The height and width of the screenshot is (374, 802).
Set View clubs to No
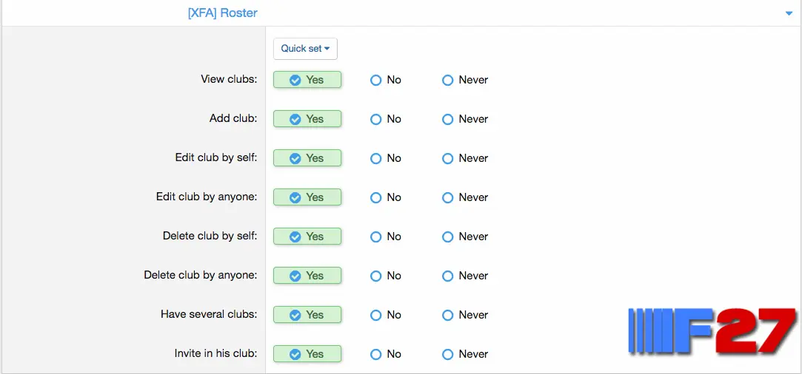pos(386,80)
